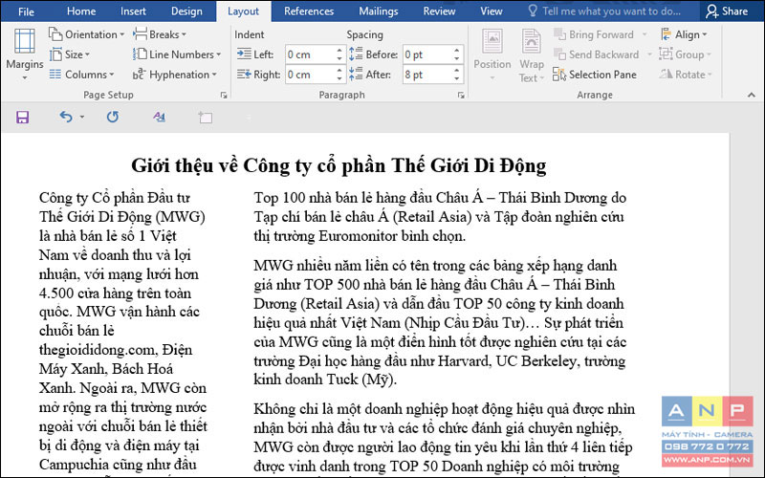Decrease the Right indent with down arrow
Screen dimensions: 765x478
339,79
